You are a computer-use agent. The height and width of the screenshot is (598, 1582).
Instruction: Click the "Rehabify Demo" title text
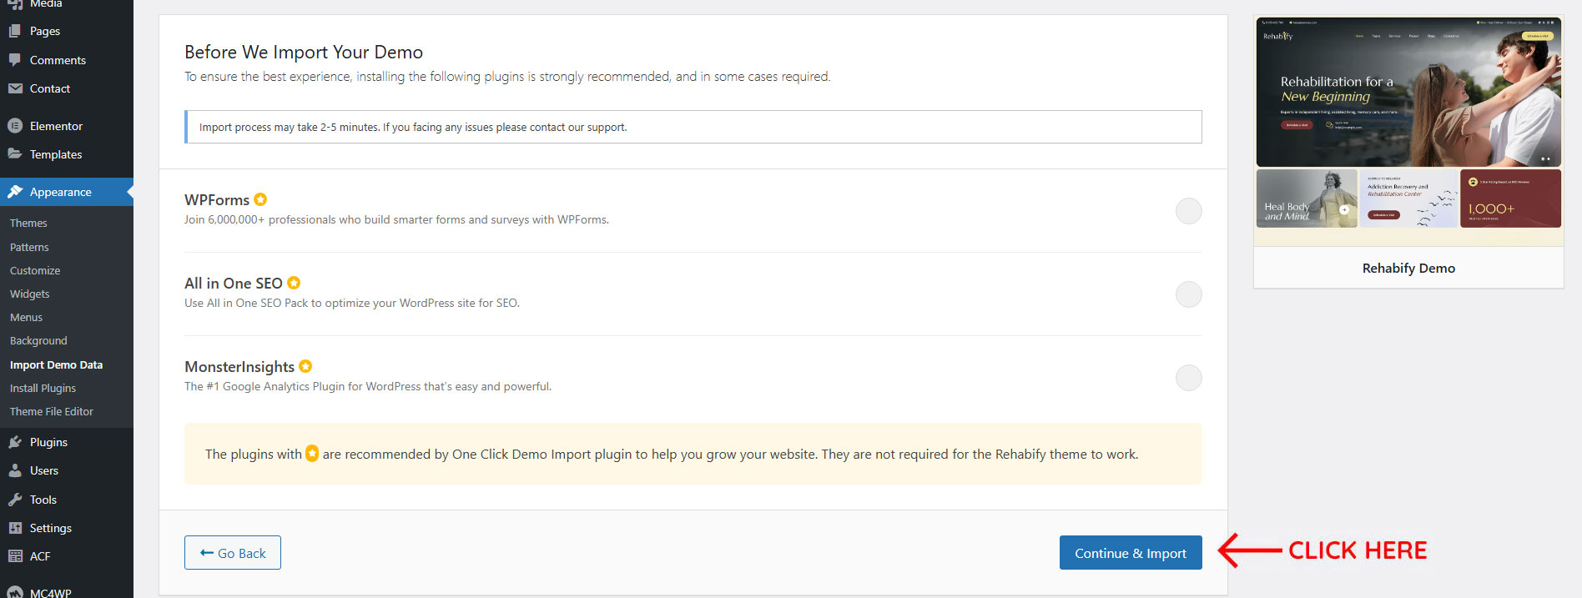pos(1408,268)
